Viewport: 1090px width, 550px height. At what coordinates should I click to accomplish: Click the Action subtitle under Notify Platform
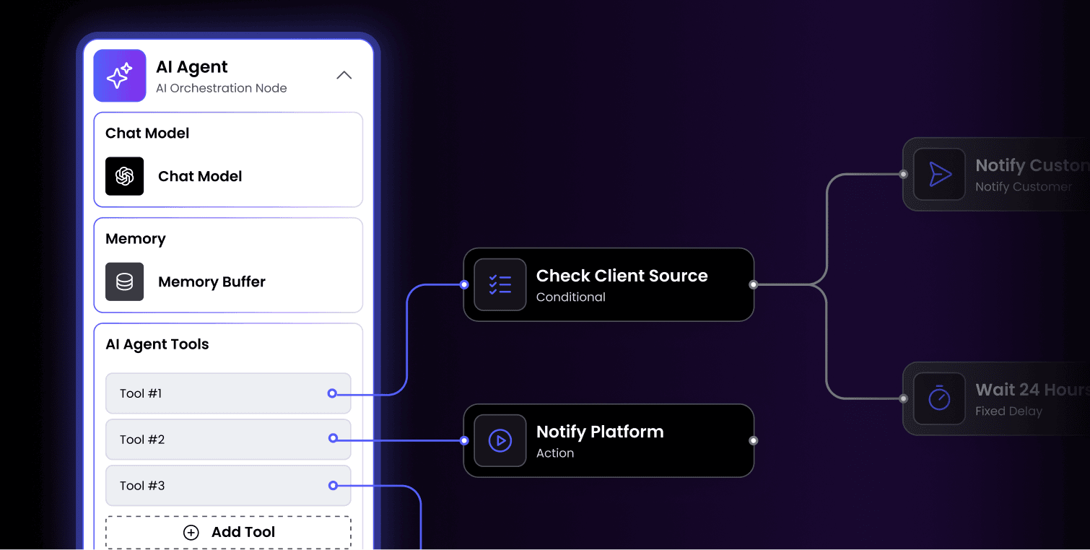[x=555, y=453]
